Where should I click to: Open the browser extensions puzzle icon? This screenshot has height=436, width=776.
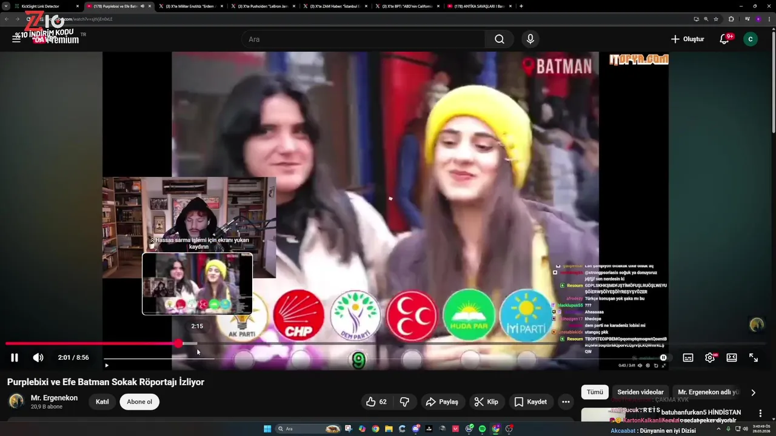(731, 19)
